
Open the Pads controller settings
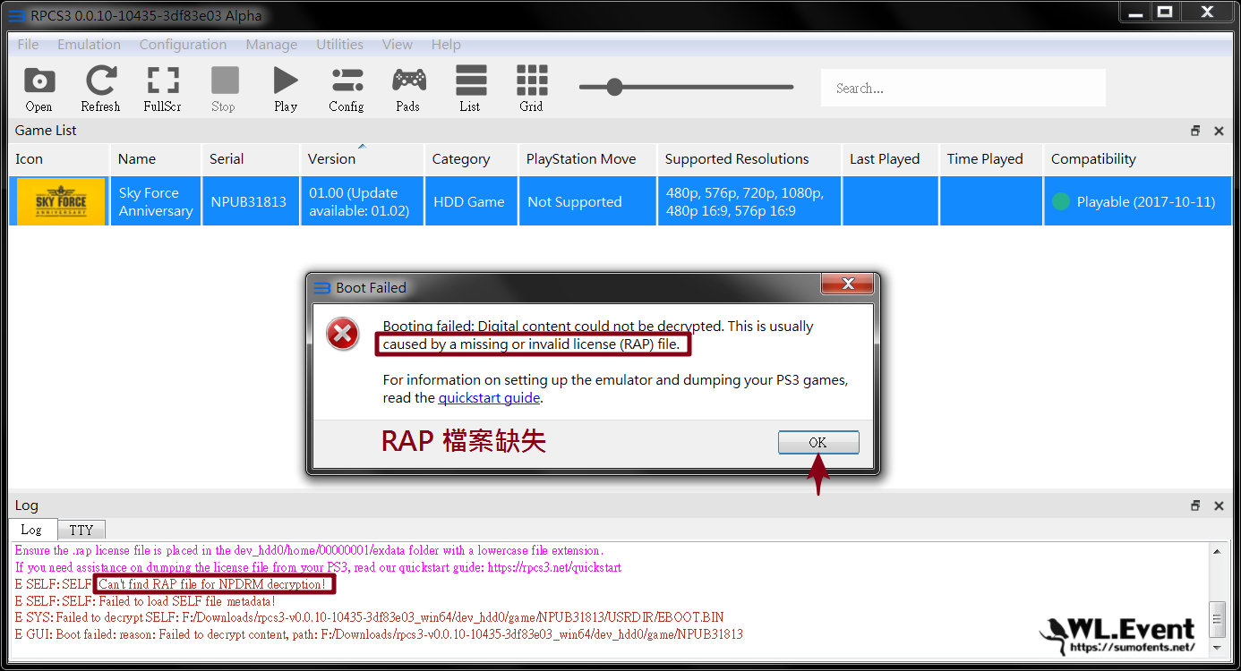click(x=408, y=89)
